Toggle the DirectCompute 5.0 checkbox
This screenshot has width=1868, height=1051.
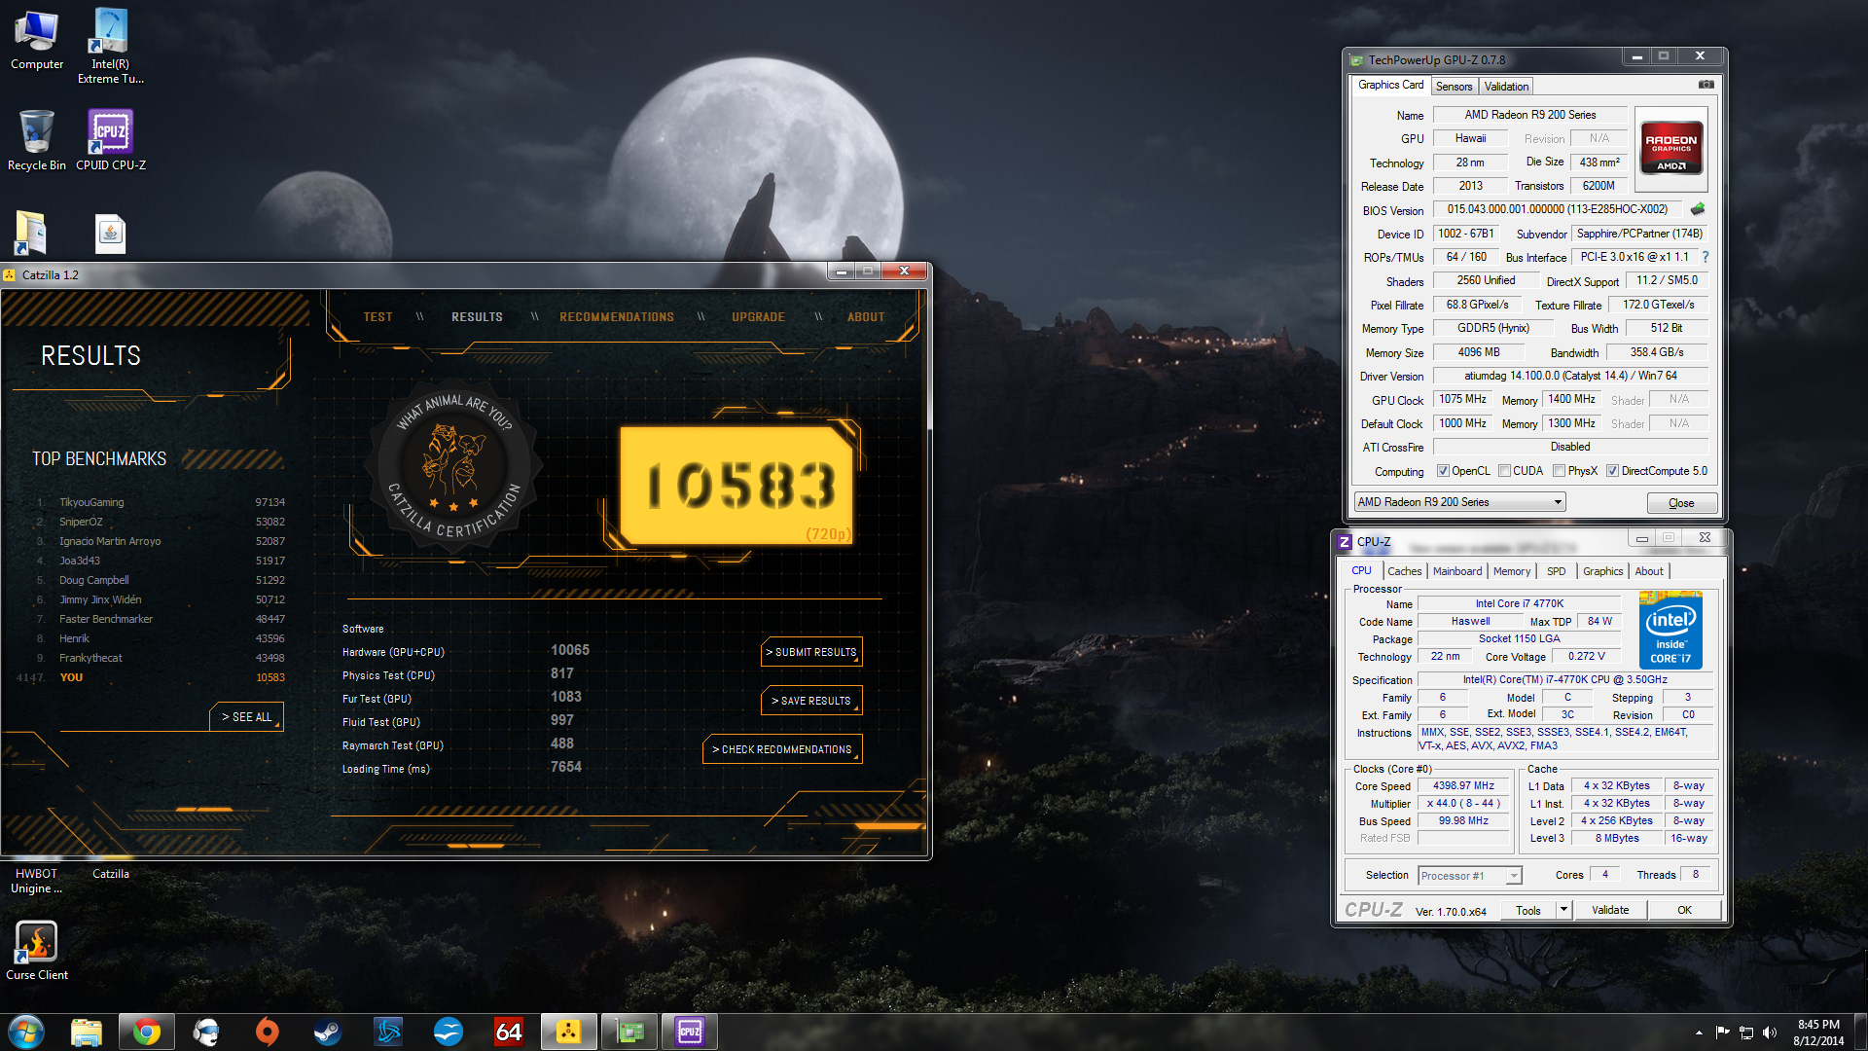click(1612, 471)
